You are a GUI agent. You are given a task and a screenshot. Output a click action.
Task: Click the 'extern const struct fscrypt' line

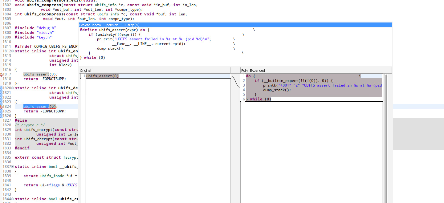47,157
